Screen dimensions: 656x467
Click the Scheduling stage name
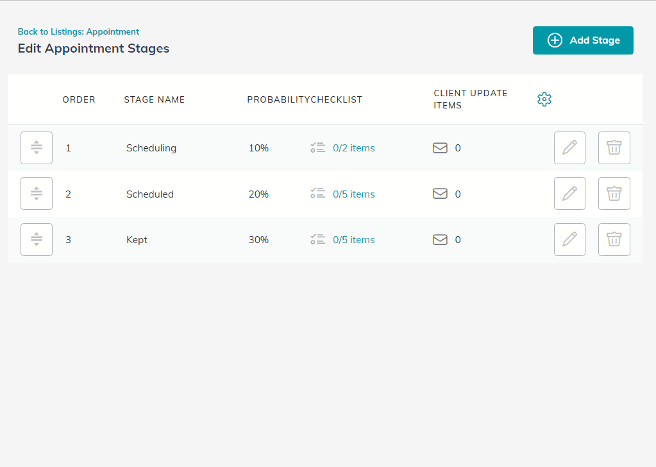tap(151, 148)
